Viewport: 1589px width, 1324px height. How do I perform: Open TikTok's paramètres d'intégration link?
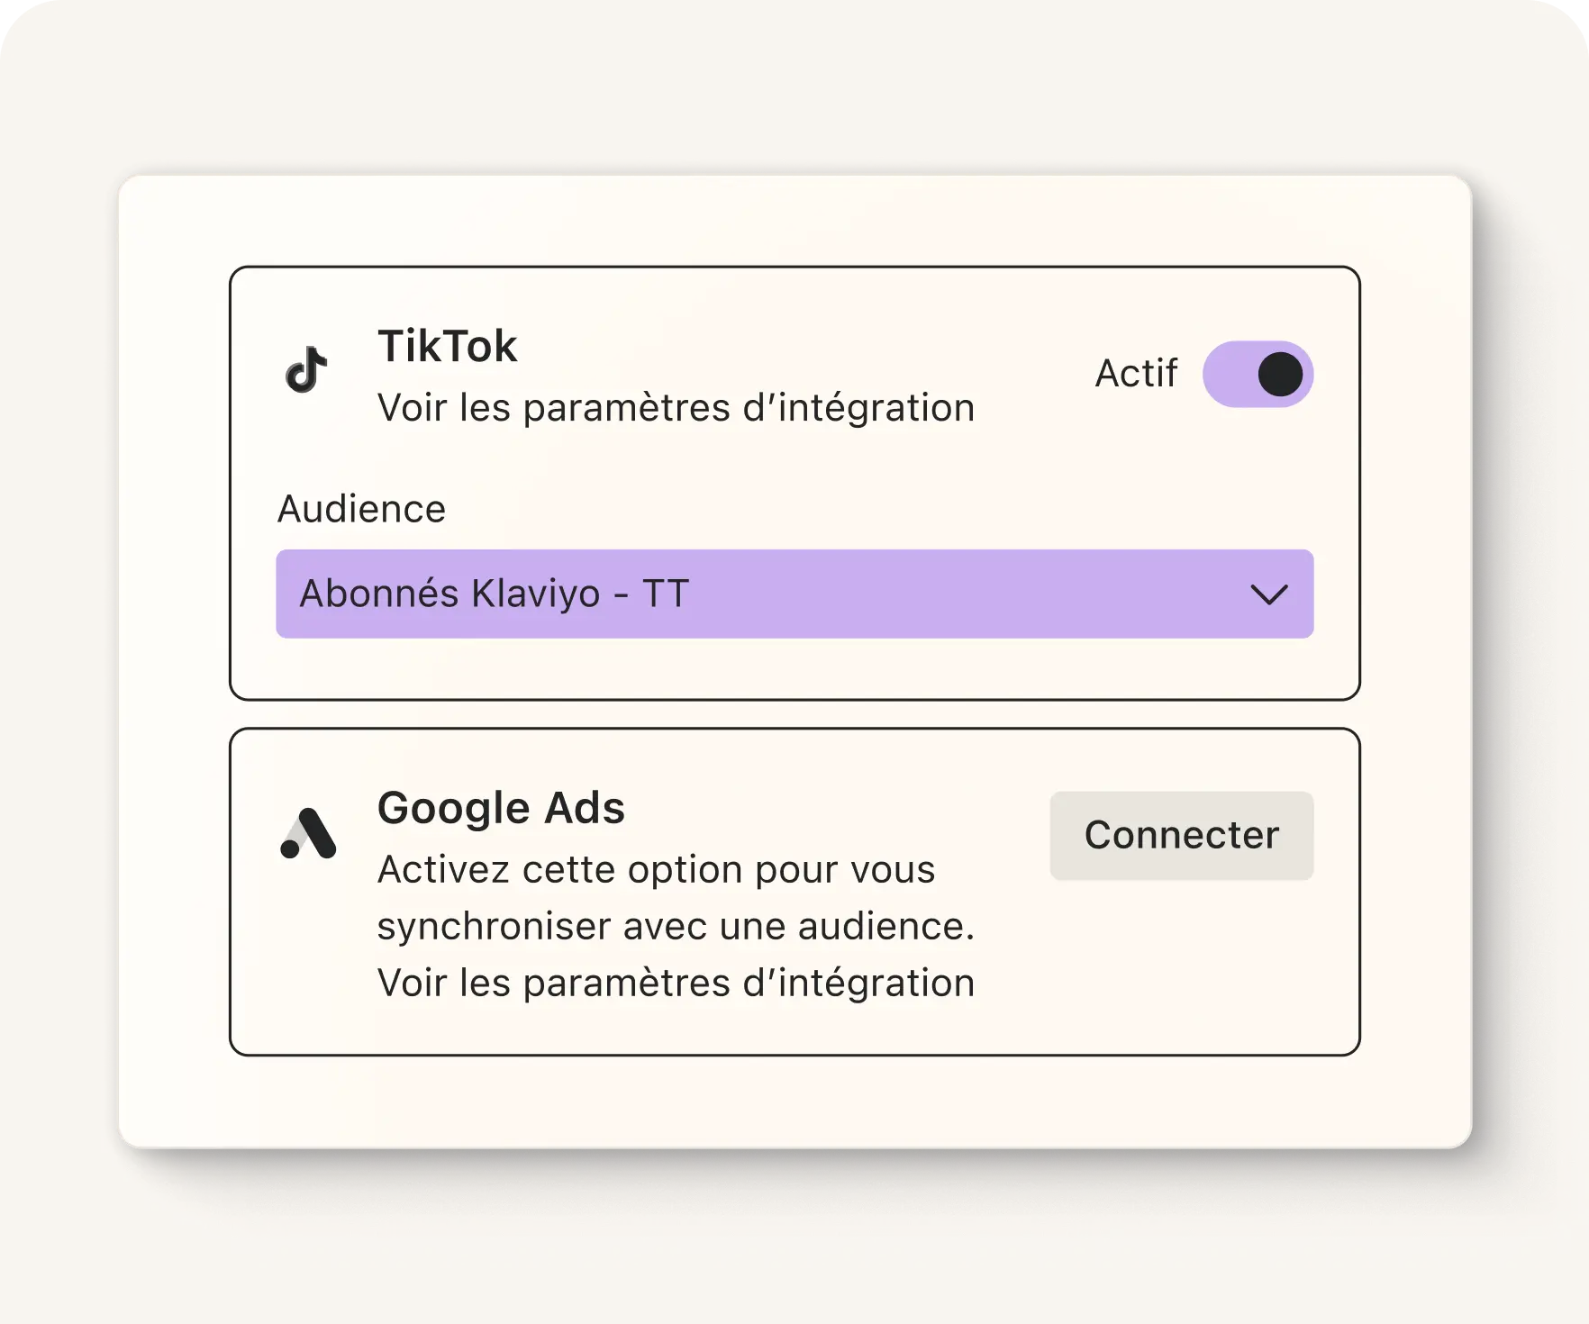(x=676, y=407)
